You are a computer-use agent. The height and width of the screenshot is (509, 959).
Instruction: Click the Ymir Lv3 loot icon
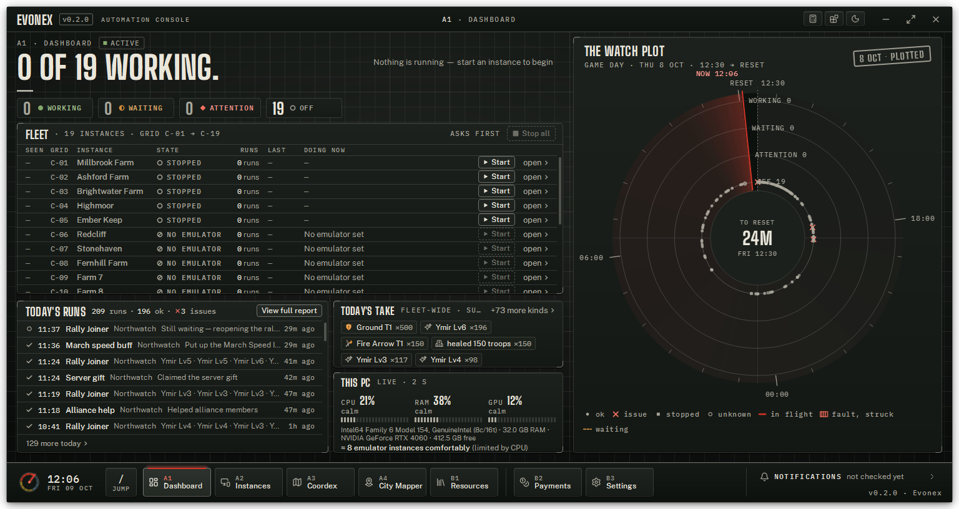click(x=349, y=360)
